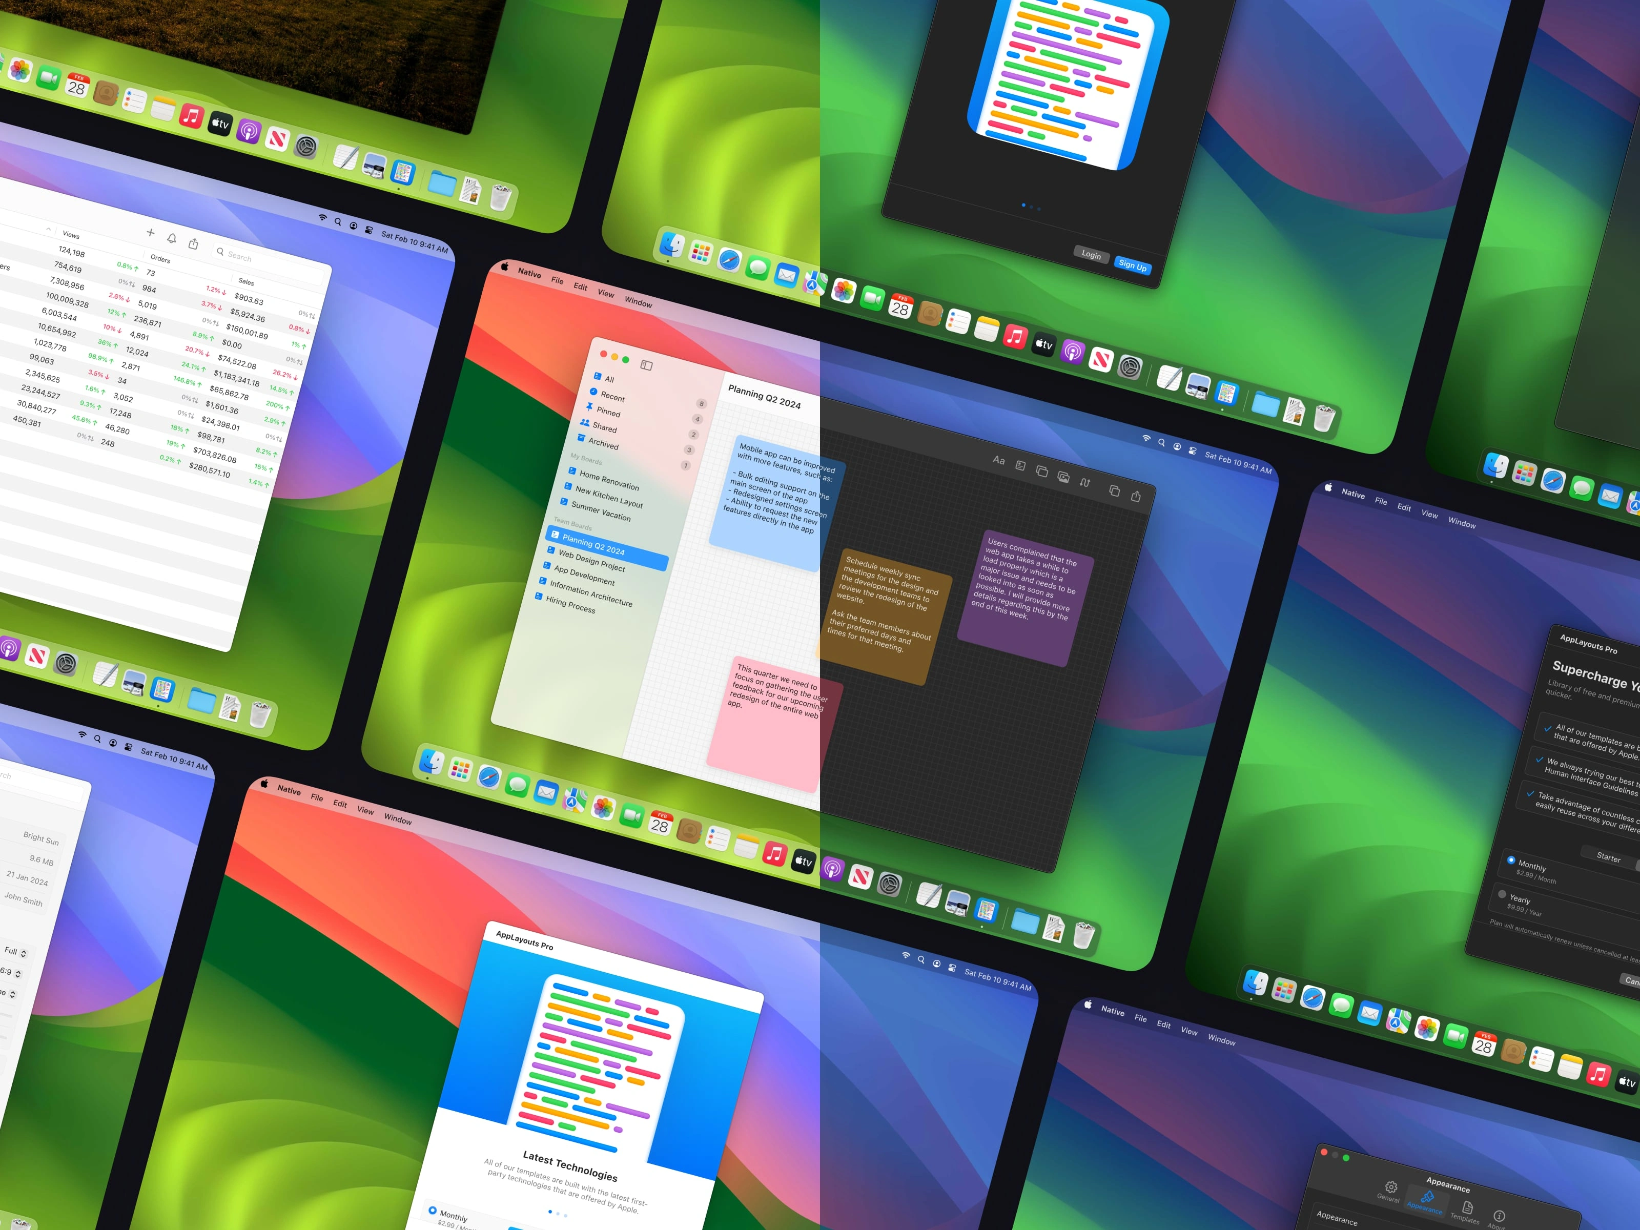Viewport: 1640px width, 1230px height.
Task: Click the Views column header in spreadsheet
Action: [x=71, y=235]
